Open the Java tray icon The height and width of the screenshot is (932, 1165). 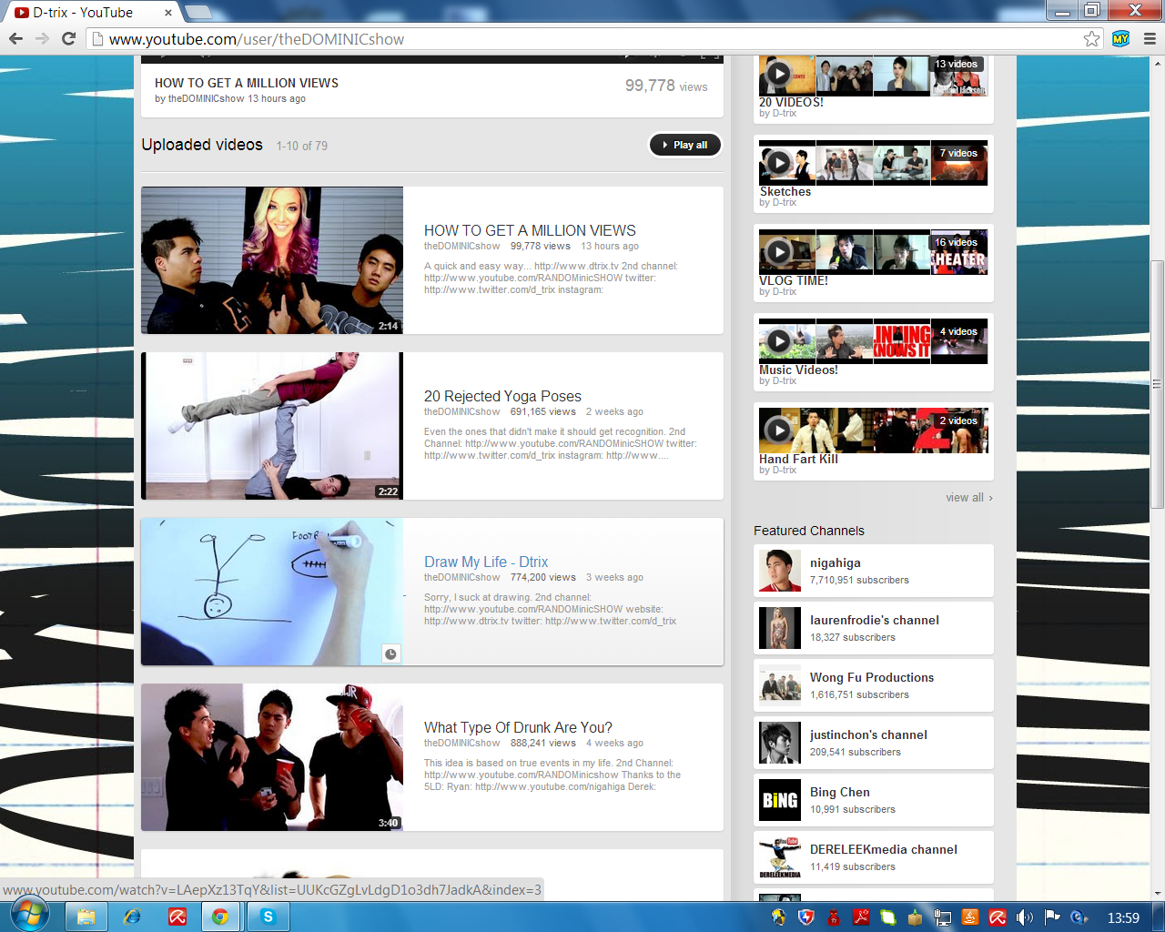(x=970, y=917)
